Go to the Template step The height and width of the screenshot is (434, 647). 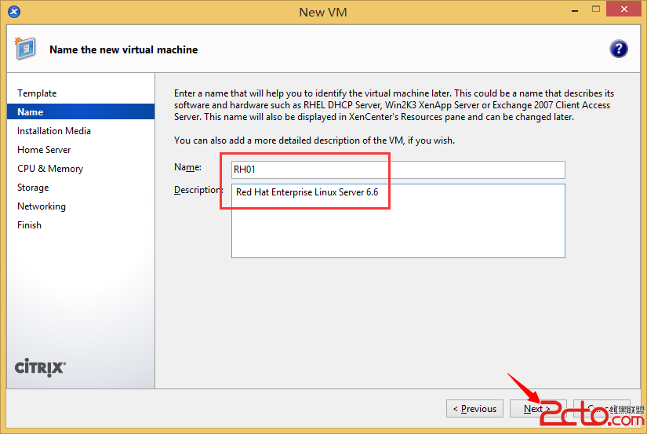pos(37,93)
